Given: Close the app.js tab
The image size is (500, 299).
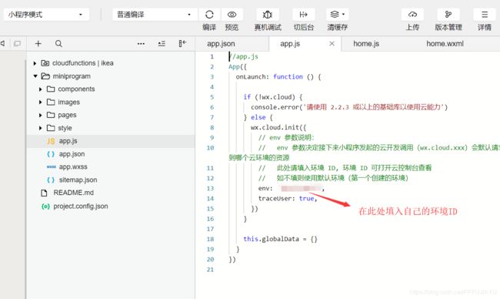Looking at the screenshot, I should point(332,44).
